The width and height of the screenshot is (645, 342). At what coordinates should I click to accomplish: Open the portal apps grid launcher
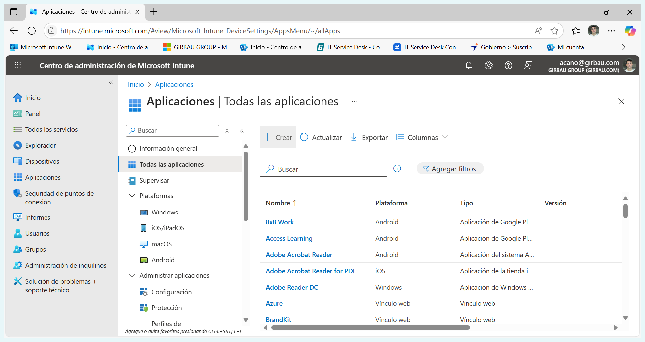coord(17,65)
